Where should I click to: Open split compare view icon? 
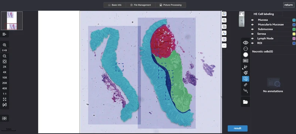point(4,118)
